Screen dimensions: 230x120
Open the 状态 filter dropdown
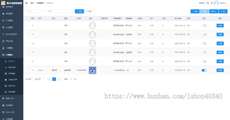[35, 11]
